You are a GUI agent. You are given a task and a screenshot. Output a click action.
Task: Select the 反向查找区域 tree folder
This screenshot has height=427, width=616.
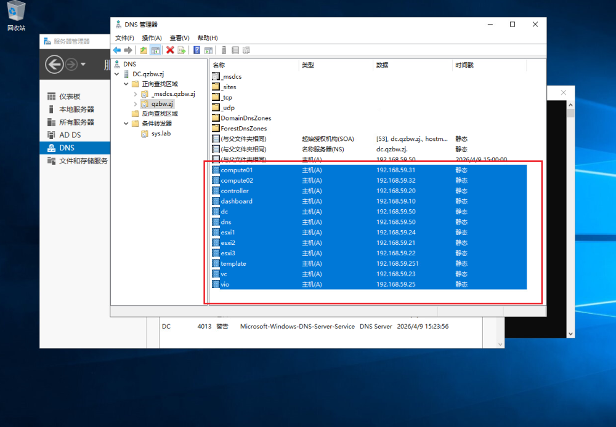159,114
